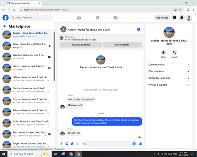
Task: Open the $670 Home for rent listing link
Action: [x=80, y=40]
